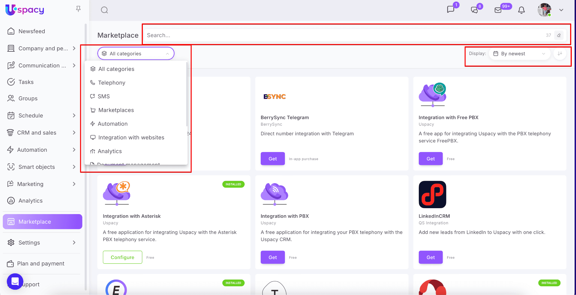Select Telephony from the category list
576x295 pixels.
[x=112, y=83]
